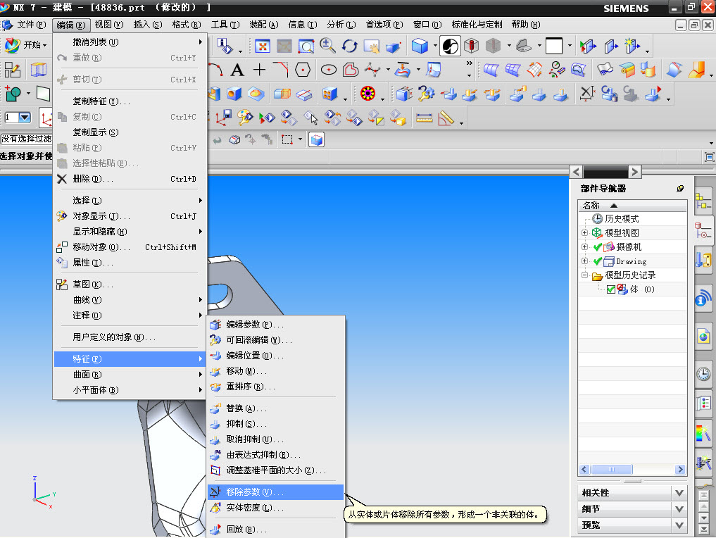The image size is (716, 538).
Task: Click the HD3D info sidebar icon
Action: pos(703,299)
